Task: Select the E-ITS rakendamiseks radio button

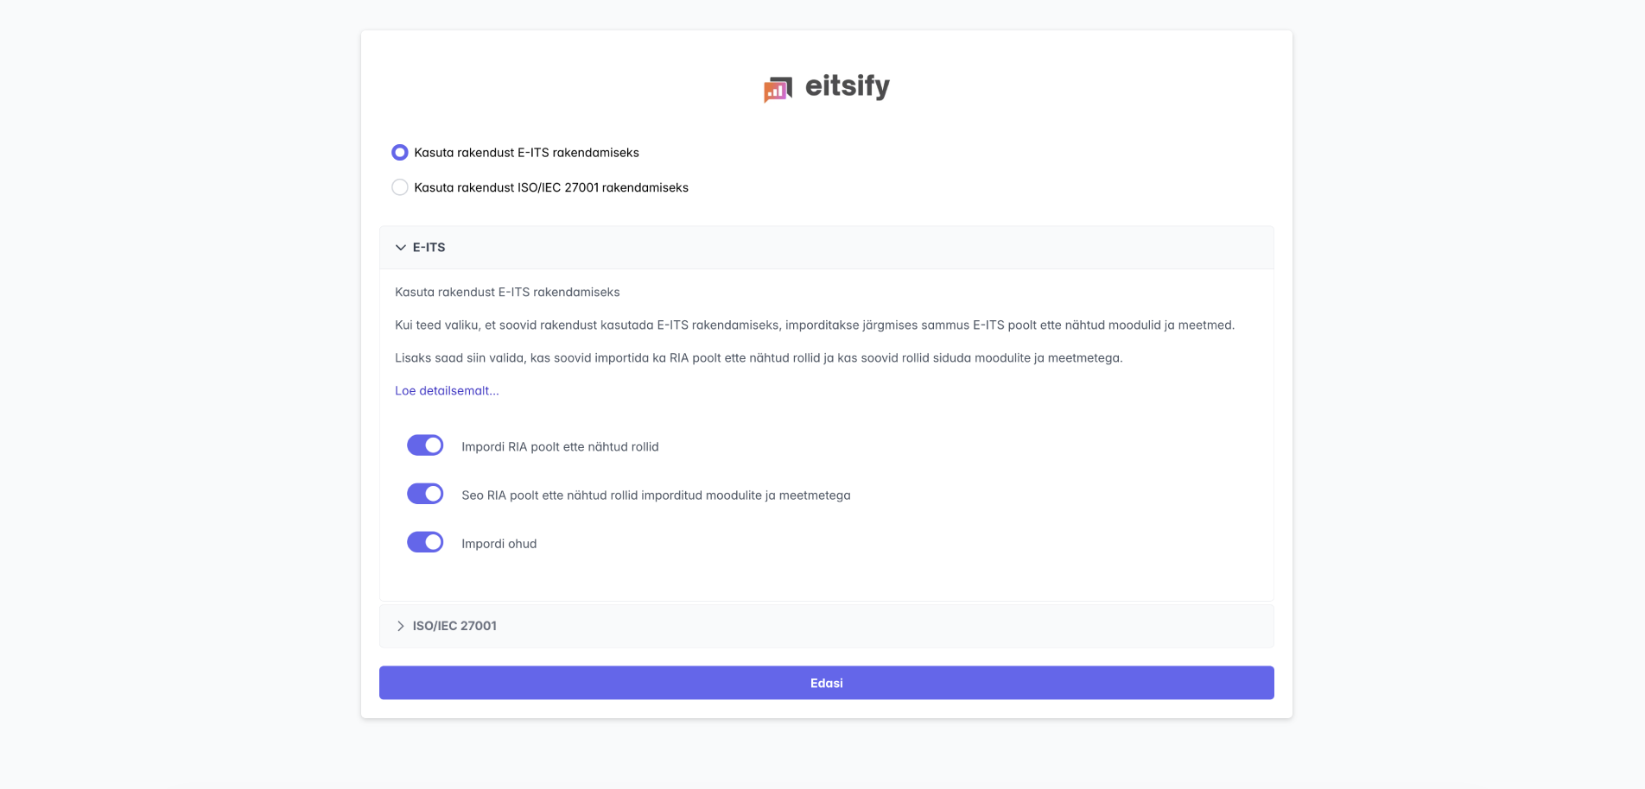Action: [x=399, y=153]
